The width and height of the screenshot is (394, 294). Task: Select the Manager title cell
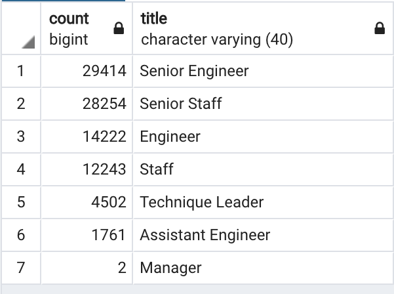[x=170, y=268]
